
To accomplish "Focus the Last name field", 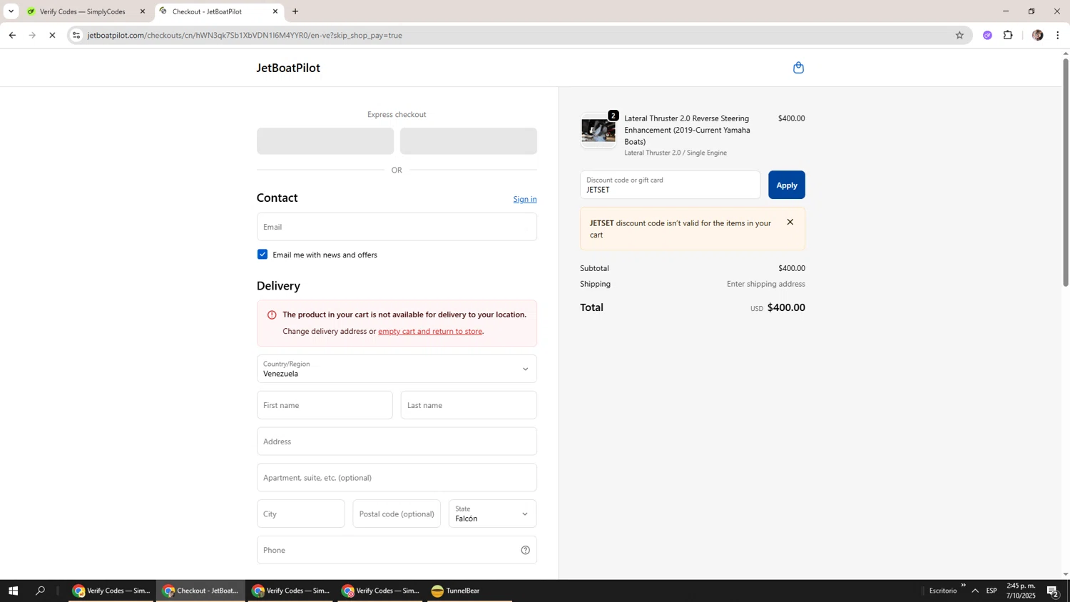I will [469, 405].
